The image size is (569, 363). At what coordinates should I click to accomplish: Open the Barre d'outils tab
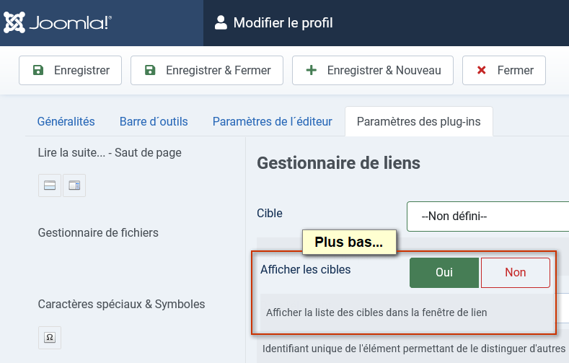[154, 121]
